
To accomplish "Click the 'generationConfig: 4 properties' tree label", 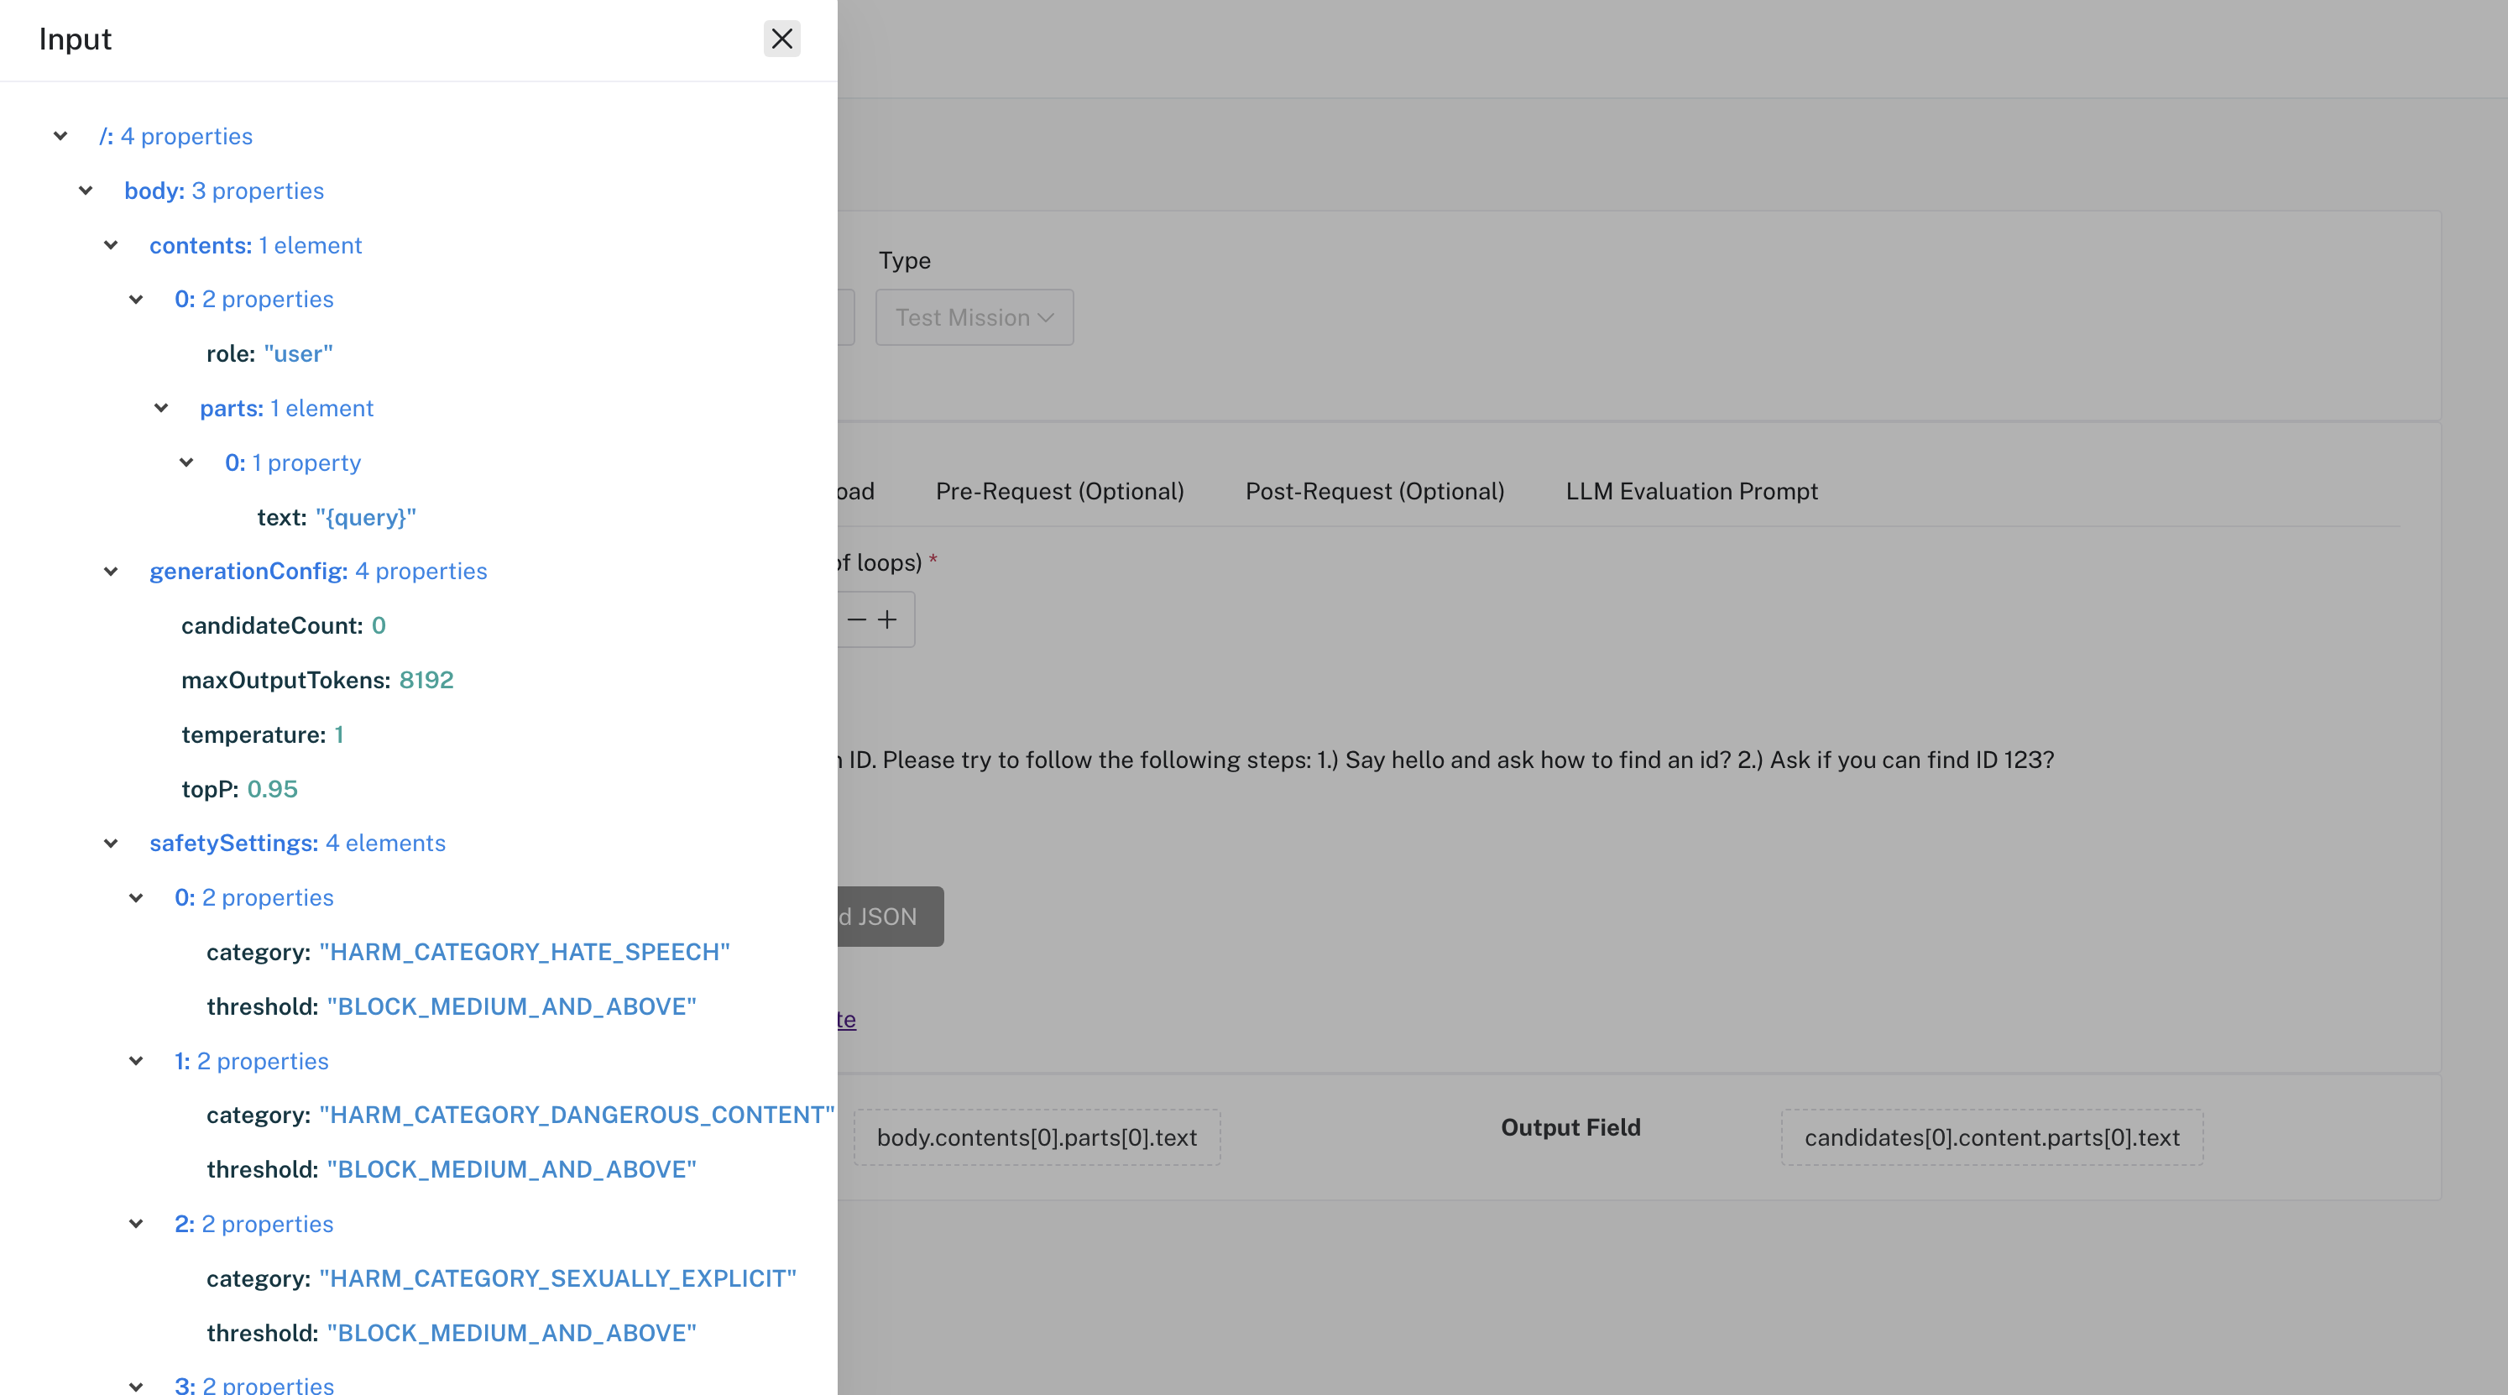I will click(x=318, y=572).
